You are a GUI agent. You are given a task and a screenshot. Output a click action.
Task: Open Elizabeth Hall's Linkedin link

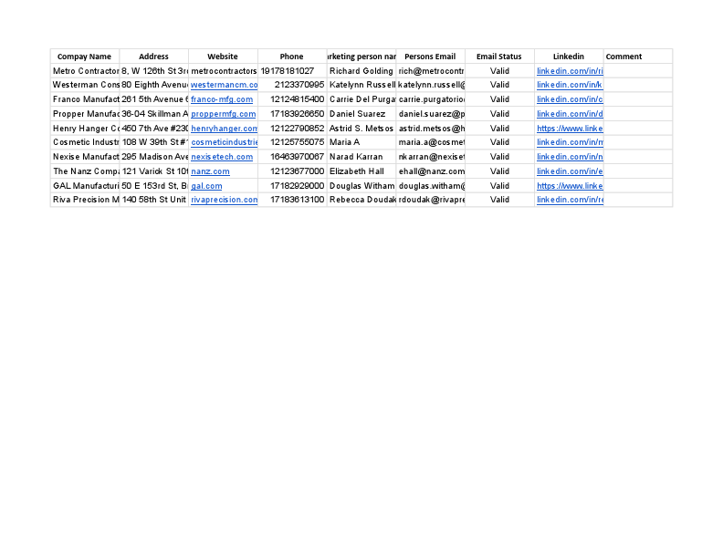click(x=570, y=171)
